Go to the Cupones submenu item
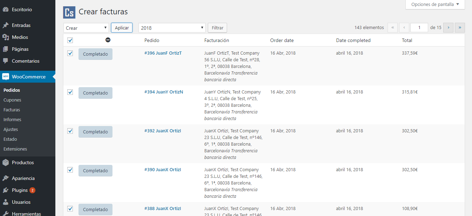This screenshot has width=472, height=216. point(12,100)
